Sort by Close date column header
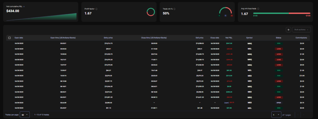 pos(215,38)
